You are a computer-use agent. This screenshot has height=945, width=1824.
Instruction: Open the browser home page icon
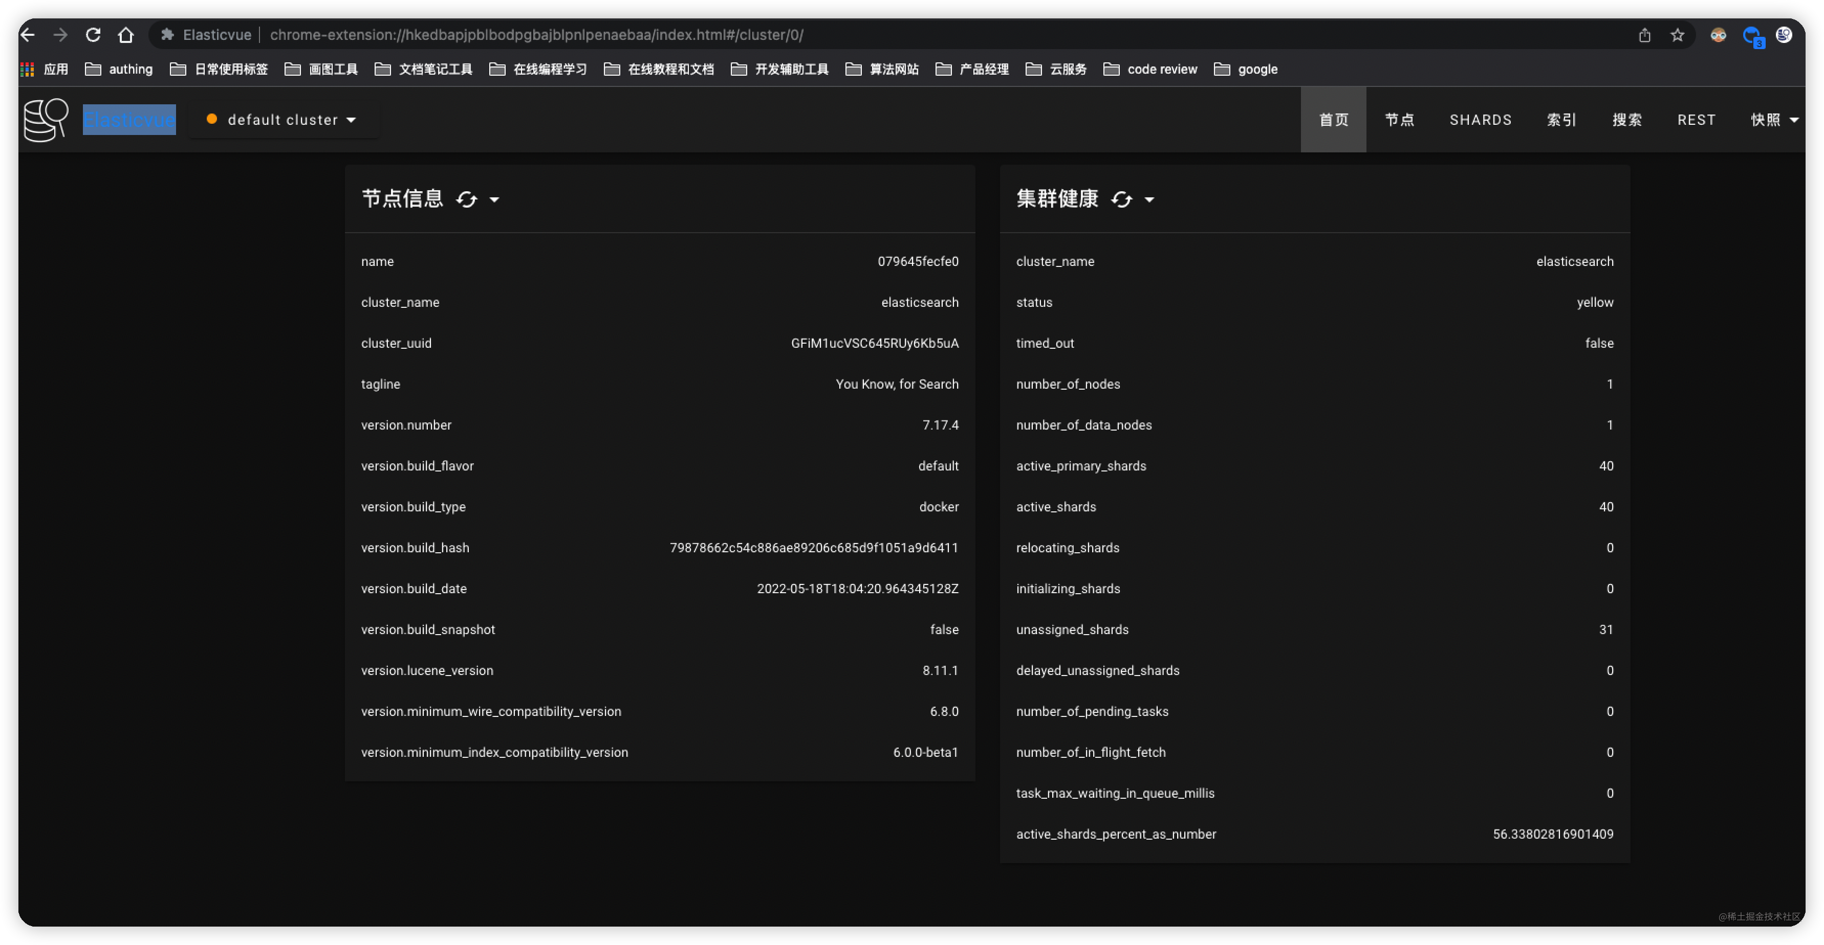[125, 35]
